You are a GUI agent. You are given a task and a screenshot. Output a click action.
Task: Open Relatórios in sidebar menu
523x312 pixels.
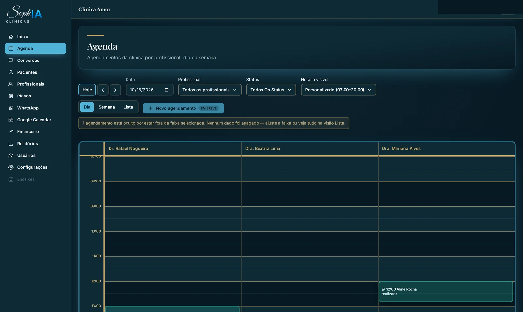coord(36,144)
